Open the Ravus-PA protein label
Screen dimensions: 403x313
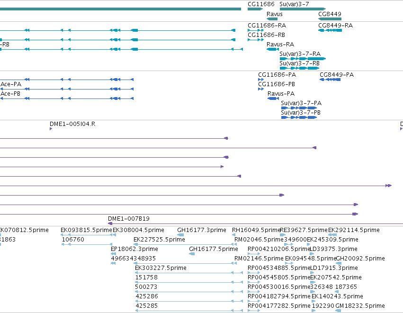pyautogui.click(x=281, y=94)
